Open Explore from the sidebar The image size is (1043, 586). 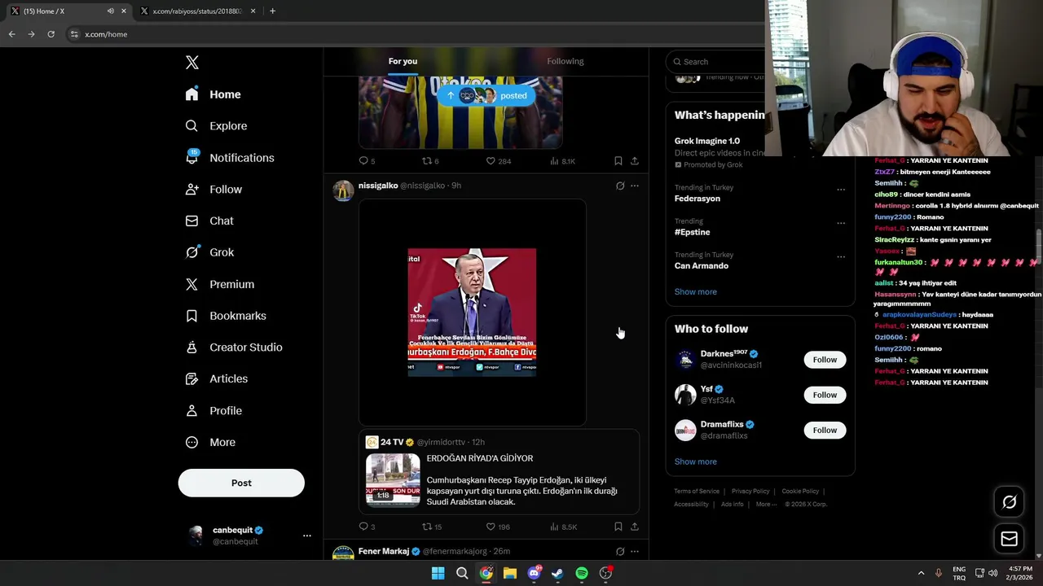216,126
